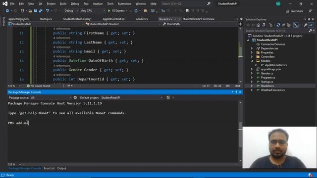
Task: Click Collapse All icon in Solution Explorer
Action: pos(284,25)
